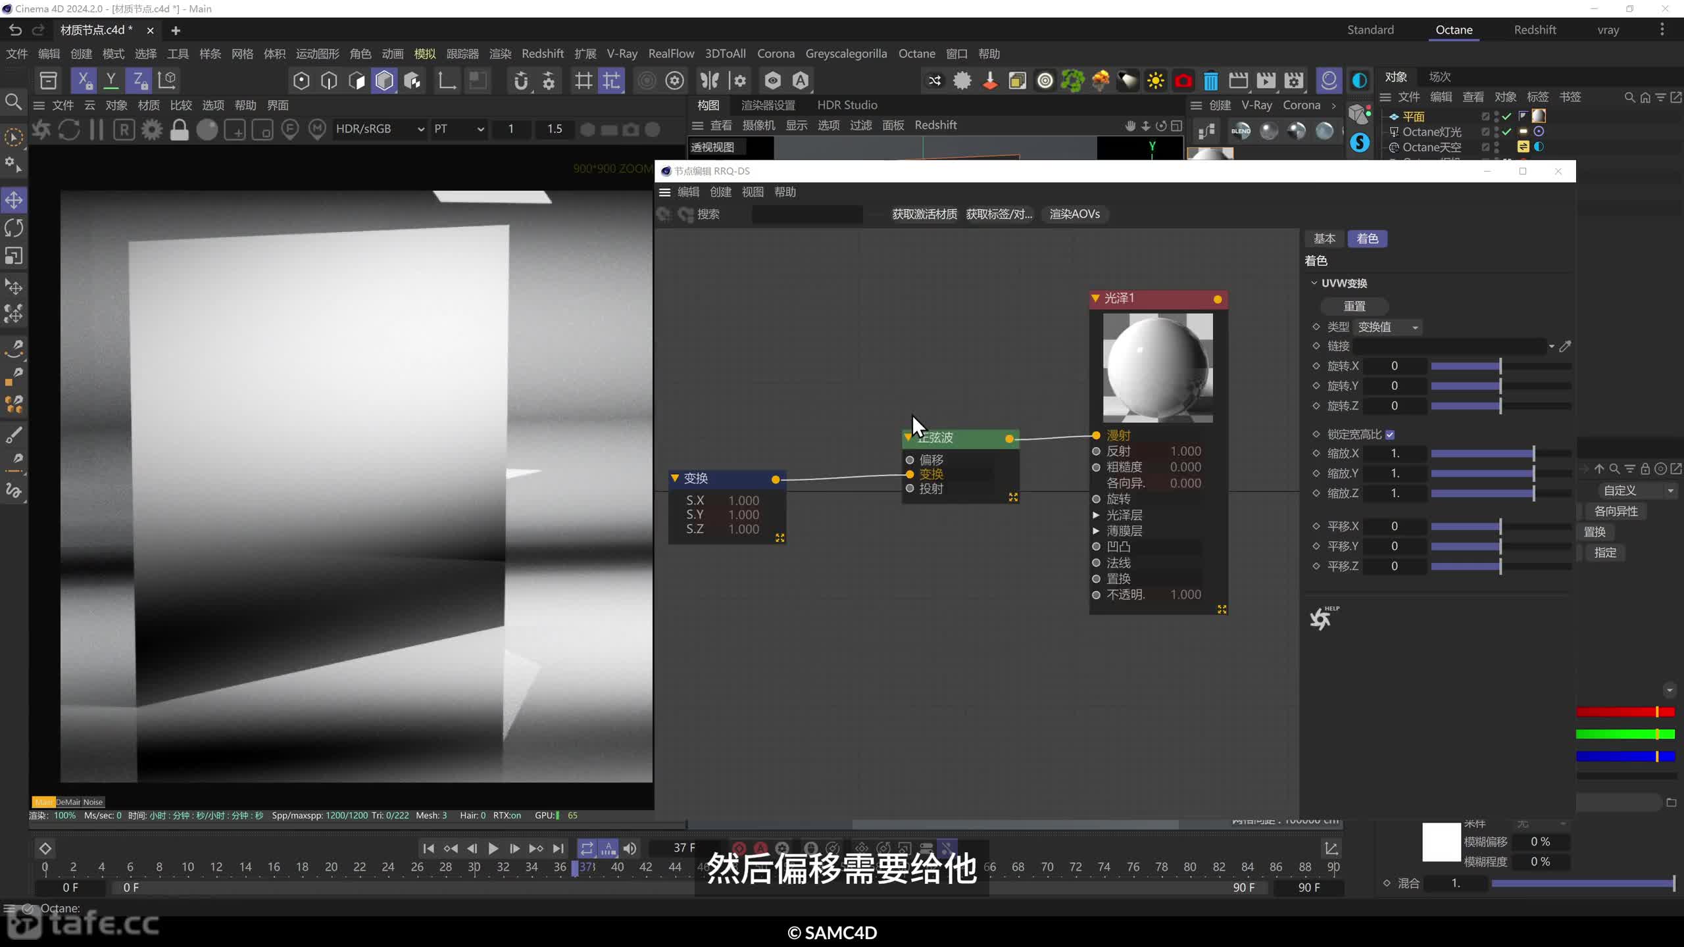Viewport: 1684px width, 947px height.
Task: Switch to the 场次 tab in object manager
Action: (x=1439, y=77)
